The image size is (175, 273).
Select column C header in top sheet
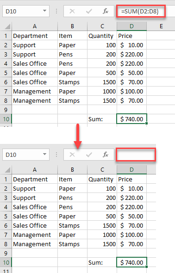[x=102, y=26]
